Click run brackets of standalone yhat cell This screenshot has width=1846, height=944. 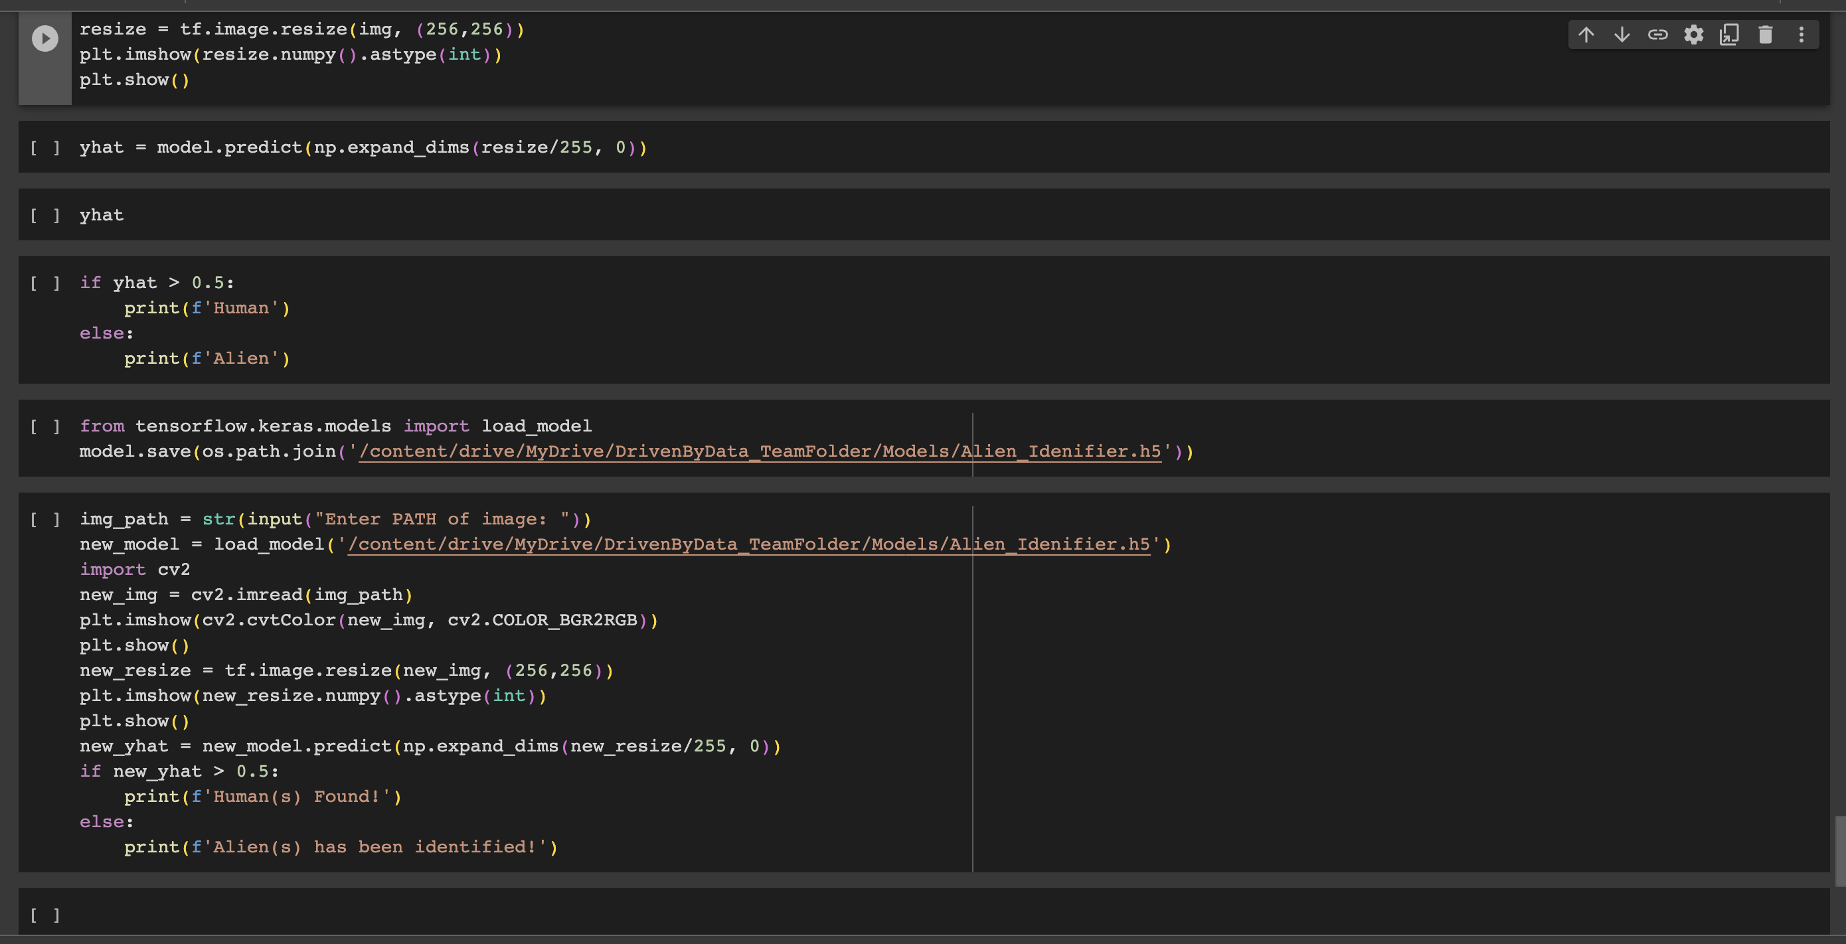pyautogui.click(x=44, y=216)
